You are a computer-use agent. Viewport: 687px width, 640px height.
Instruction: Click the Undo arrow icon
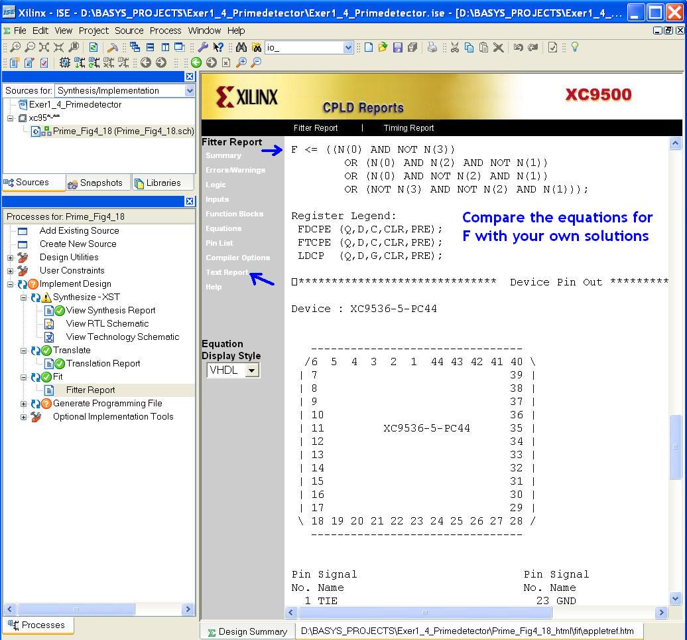pyautogui.click(x=519, y=47)
